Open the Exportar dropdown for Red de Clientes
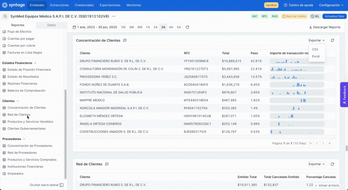Viewport: 348px width, 190px height. coord(317,164)
